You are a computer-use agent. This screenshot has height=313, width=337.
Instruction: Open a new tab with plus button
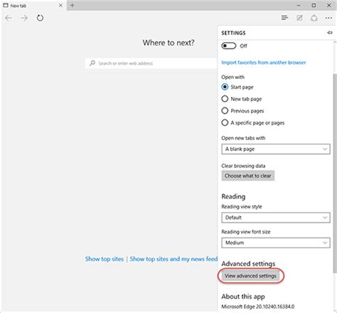point(73,5)
